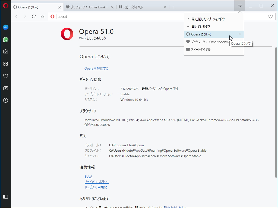Click the バージョン情報 heading

[x=90, y=79]
